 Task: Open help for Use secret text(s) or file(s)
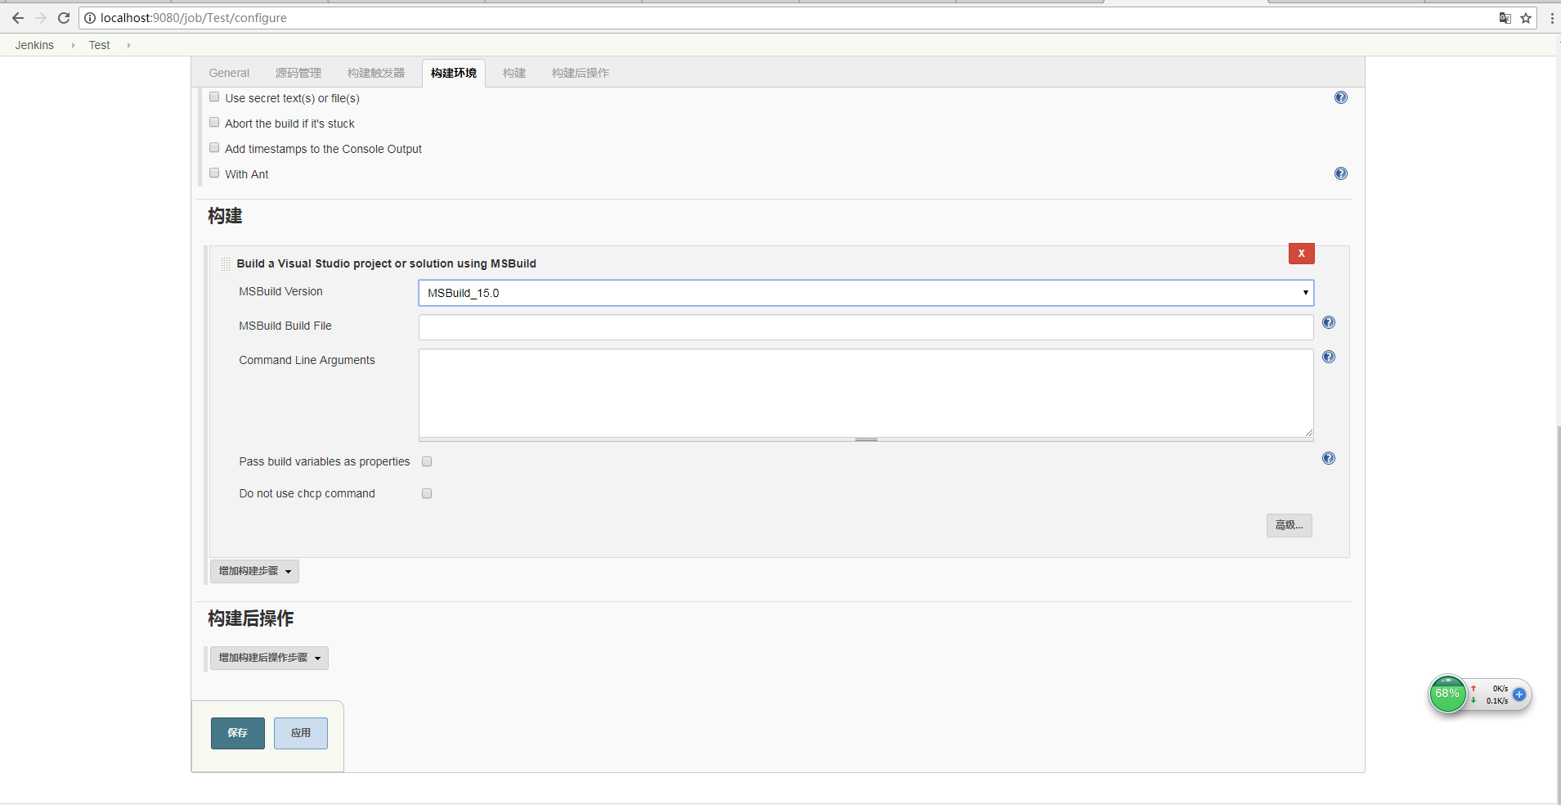tap(1341, 97)
